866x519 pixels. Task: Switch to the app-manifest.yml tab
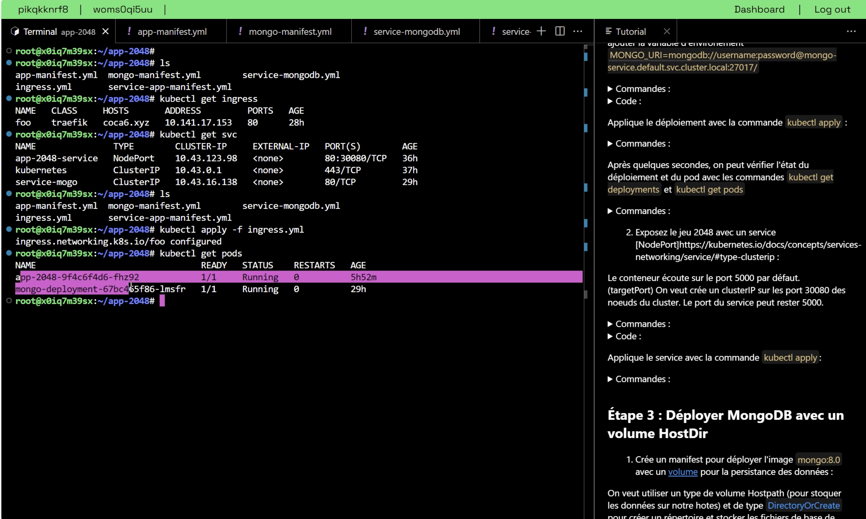[171, 31]
